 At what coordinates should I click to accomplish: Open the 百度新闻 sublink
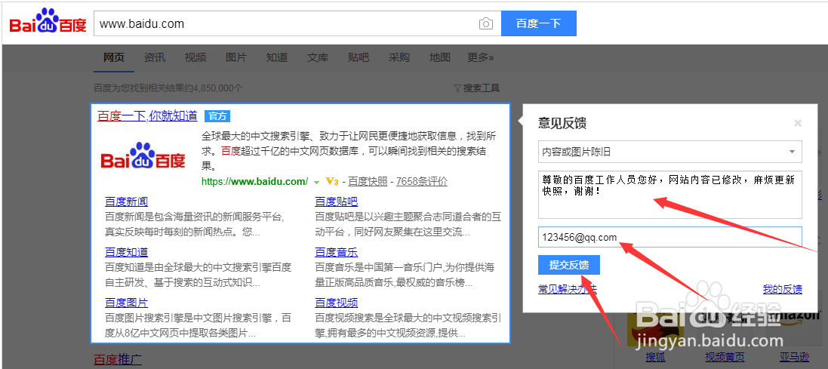coord(126,201)
